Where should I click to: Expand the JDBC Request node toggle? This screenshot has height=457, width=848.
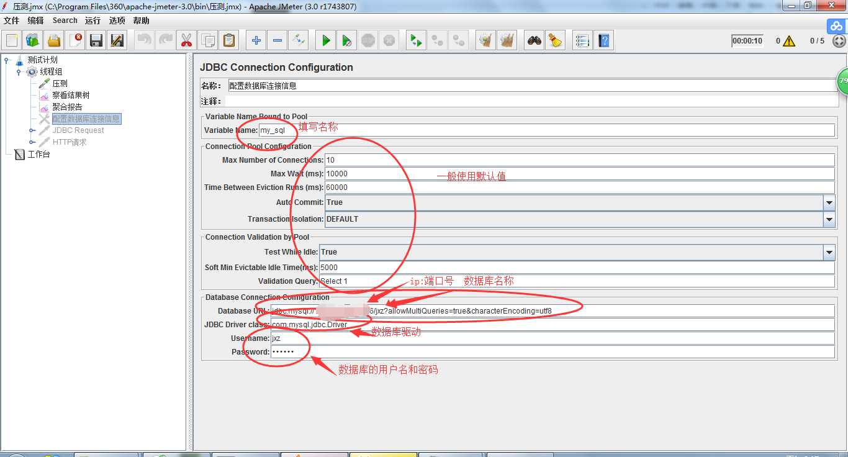click(32, 130)
